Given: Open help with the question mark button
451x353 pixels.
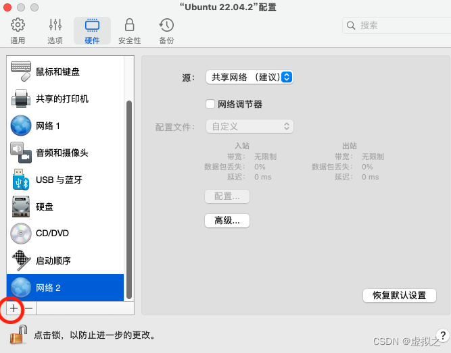Looking at the screenshot, I should 443,335.
